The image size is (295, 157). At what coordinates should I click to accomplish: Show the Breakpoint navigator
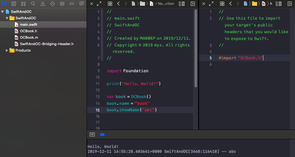coord(72,4)
